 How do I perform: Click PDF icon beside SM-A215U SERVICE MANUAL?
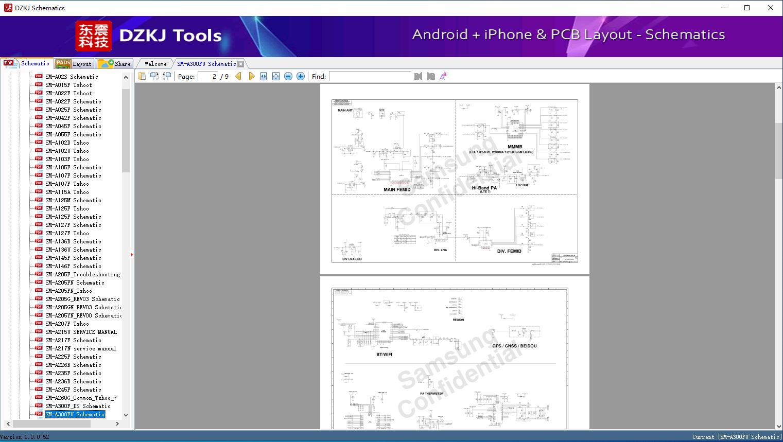point(39,331)
